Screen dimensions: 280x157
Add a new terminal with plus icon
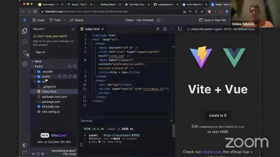click(x=171, y=121)
